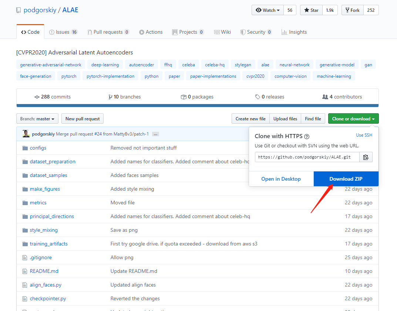The image size is (397, 311).
Task: Open the podgorskiy owner link
Action: 40,10
